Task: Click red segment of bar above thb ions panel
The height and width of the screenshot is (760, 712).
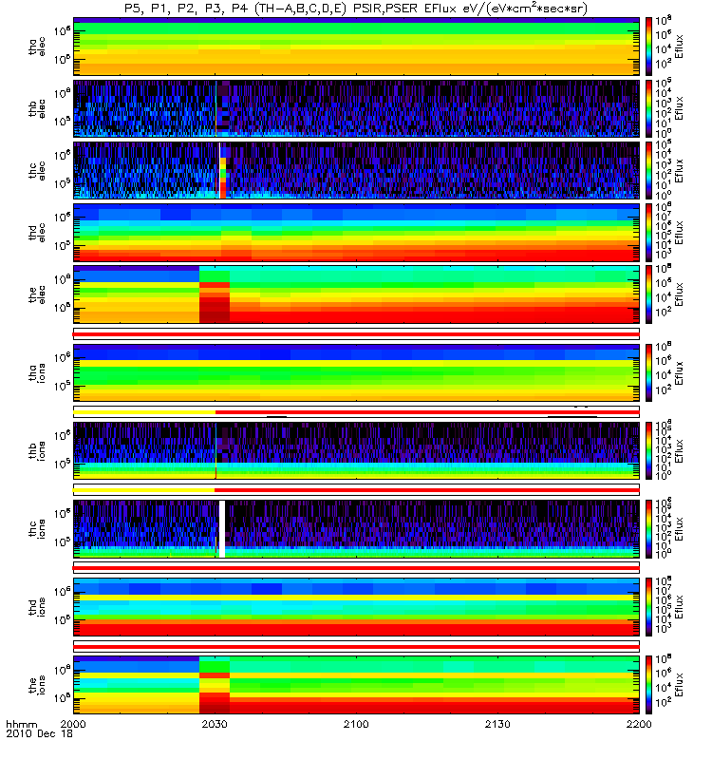Action: 427,412
